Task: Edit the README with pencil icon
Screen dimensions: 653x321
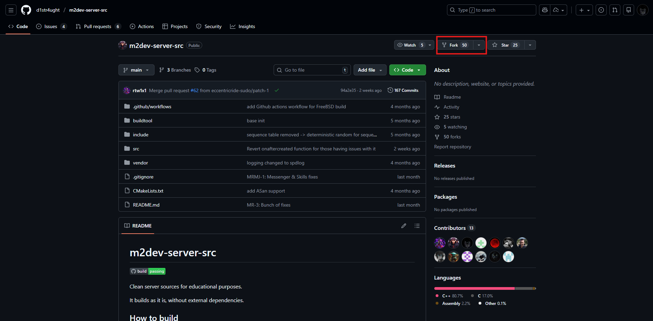Action: coord(404,226)
